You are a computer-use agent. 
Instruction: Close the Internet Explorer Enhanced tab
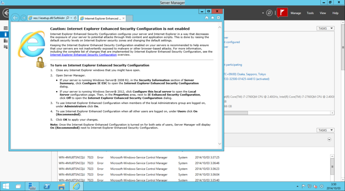click(x=123, y=19)
